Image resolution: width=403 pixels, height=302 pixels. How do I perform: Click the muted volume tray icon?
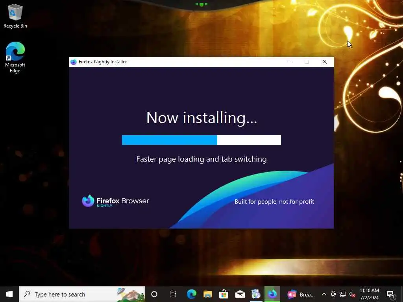(x=352, y=294)
